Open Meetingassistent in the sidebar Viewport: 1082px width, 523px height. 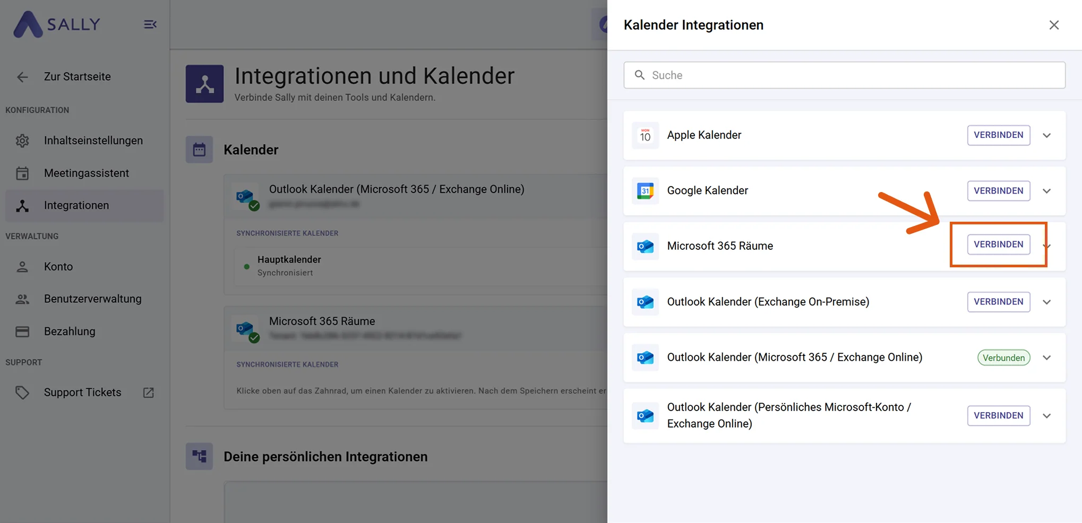click(x=84, y=173)
